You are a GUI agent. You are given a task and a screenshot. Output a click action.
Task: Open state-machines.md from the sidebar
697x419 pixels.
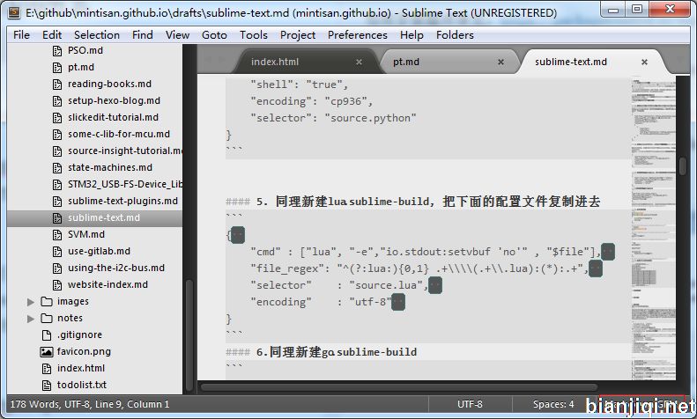click(110, 167)
